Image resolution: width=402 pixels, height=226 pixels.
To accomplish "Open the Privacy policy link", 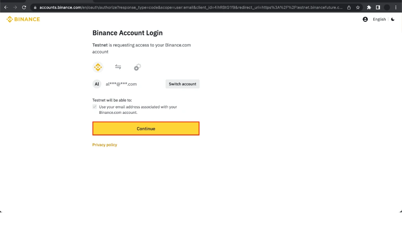I will 104,145.
